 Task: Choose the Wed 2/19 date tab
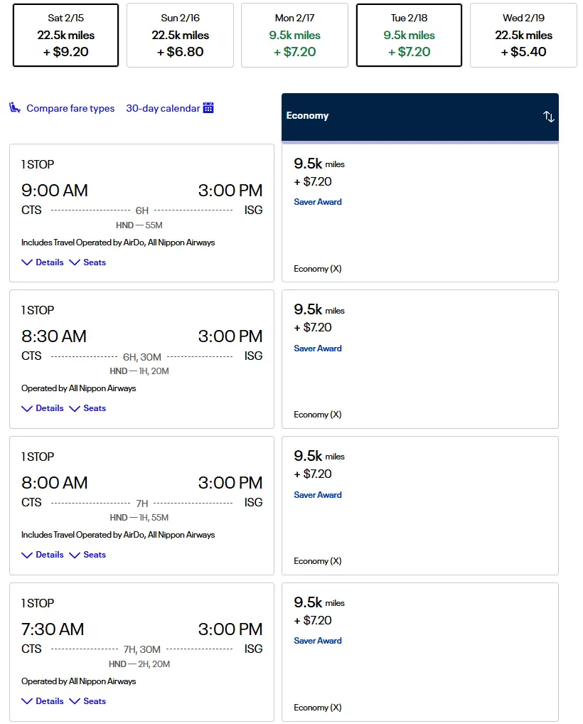point(523,35)
